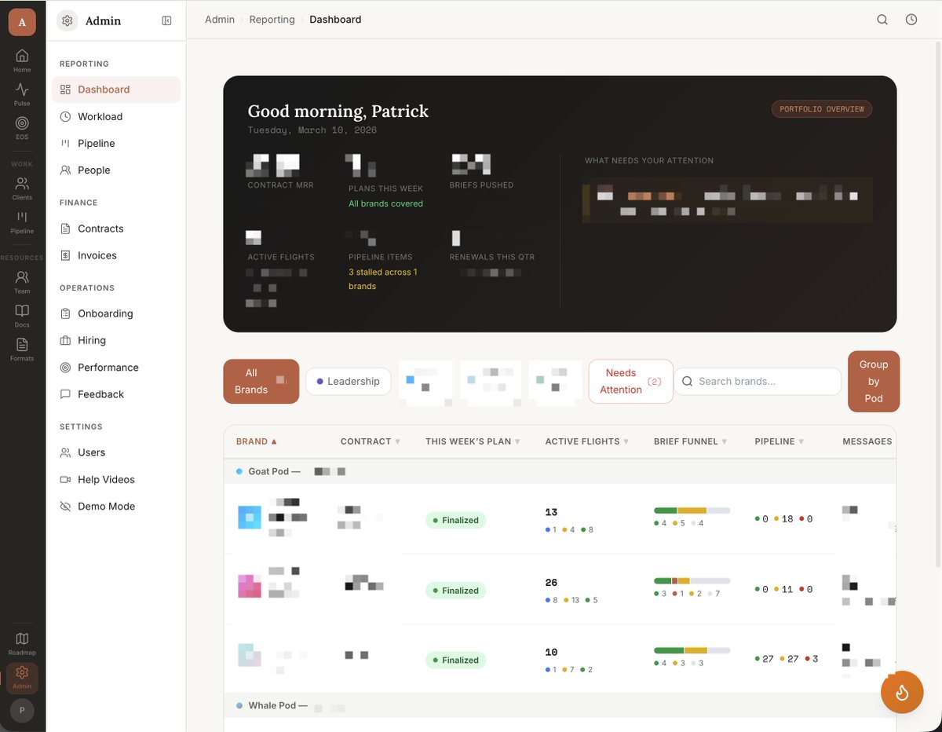Image resolution: width=942 pixels, height=732 pixels.
Task: Sort by the Contract column
Action: tap(371, 441)
